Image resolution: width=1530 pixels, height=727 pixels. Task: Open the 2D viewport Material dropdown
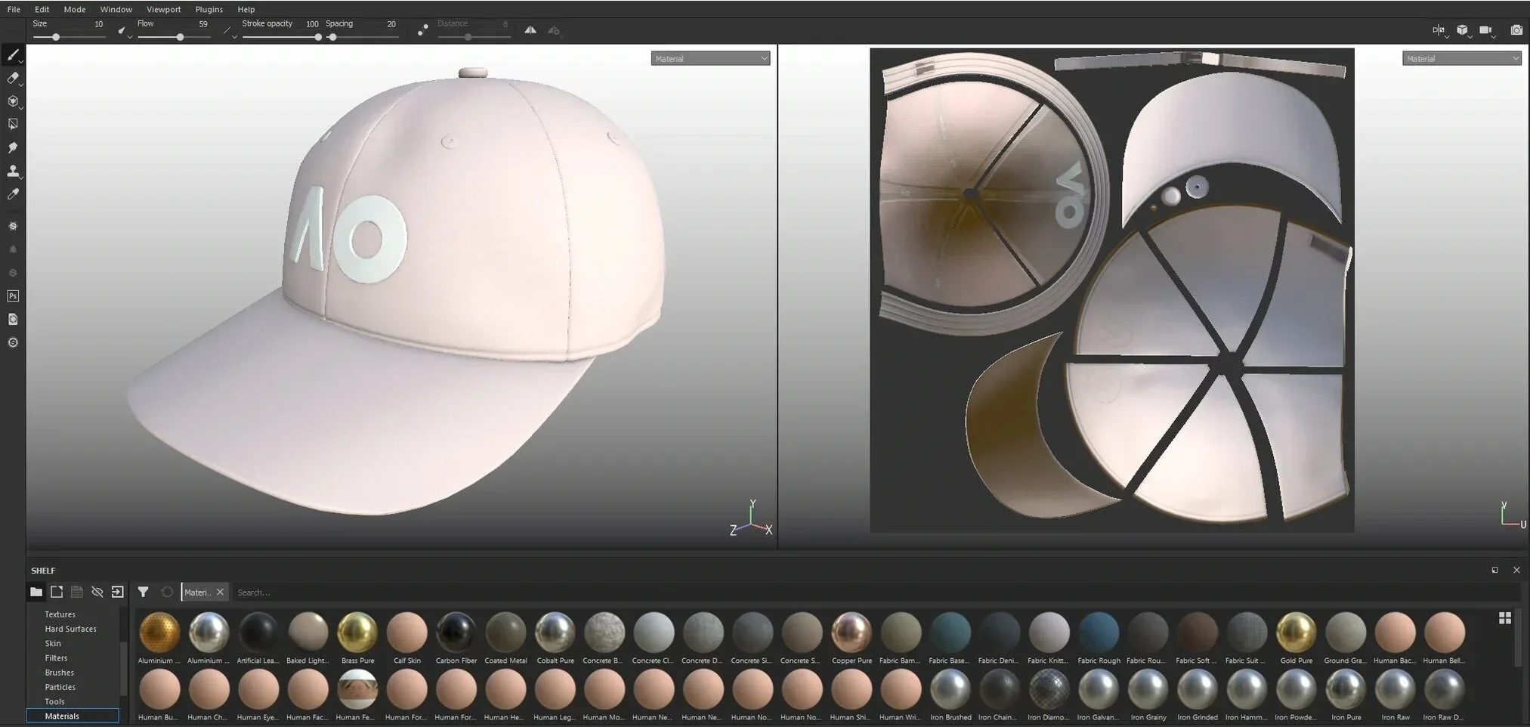[1461, 58]
